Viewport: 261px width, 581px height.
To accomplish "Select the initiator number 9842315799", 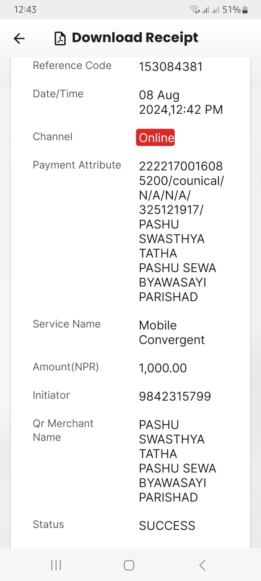I will (175, 396).
